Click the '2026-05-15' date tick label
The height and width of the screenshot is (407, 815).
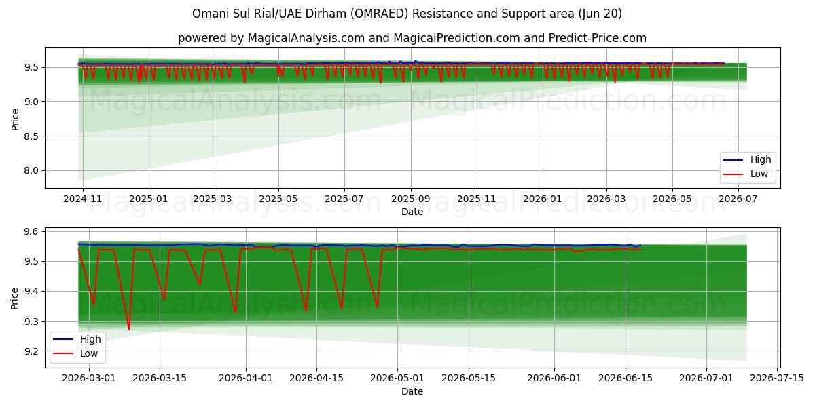coord(469,379)
